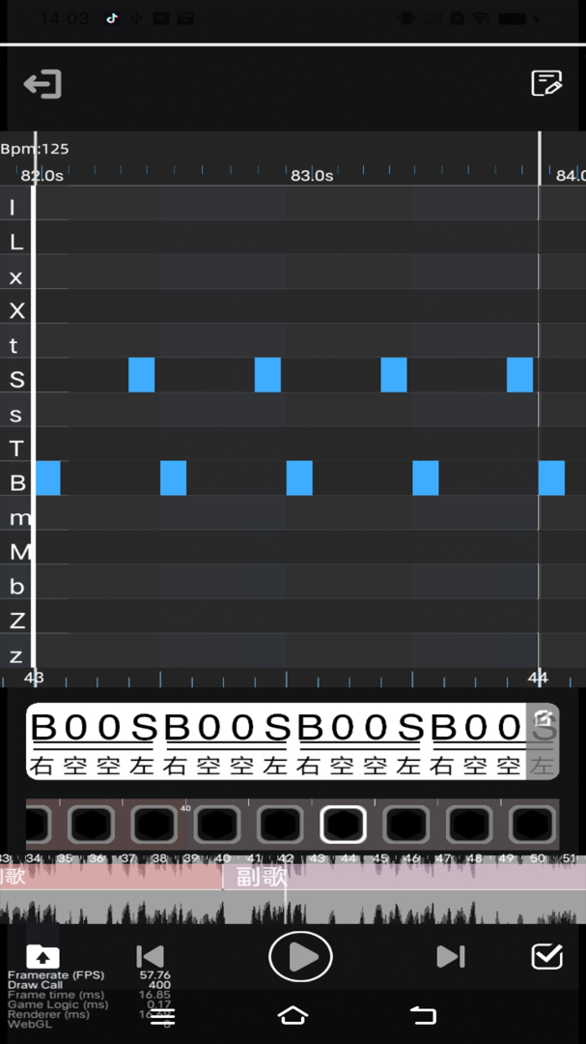The height and width of the screenshot is (1044, 586).
Task: Tap the small edit icon beside beat text
Action: [543, 719]
